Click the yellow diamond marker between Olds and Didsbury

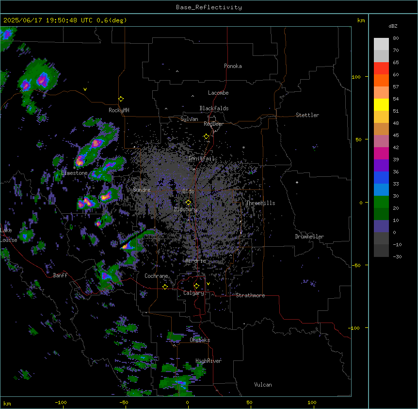(x=188, y=203)
